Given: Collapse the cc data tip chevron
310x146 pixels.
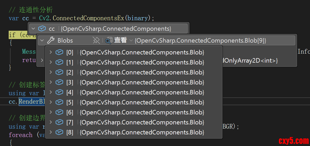Looking at the screenshot, I should (x=33, y=28).
